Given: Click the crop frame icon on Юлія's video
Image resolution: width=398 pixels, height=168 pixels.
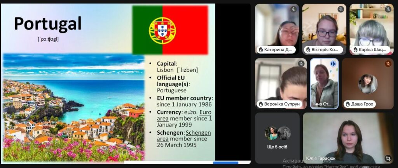Looking at the screenshot, I should pyautogui.click(x=388, y=158).
